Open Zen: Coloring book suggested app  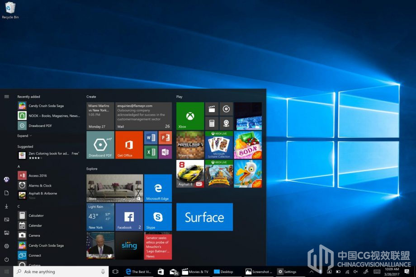click(49, 155)
